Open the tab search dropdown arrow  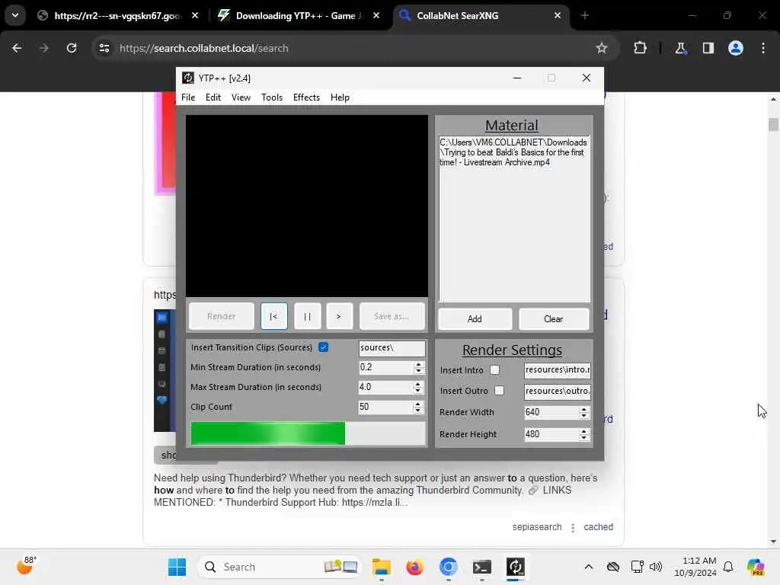coord(15,15)
